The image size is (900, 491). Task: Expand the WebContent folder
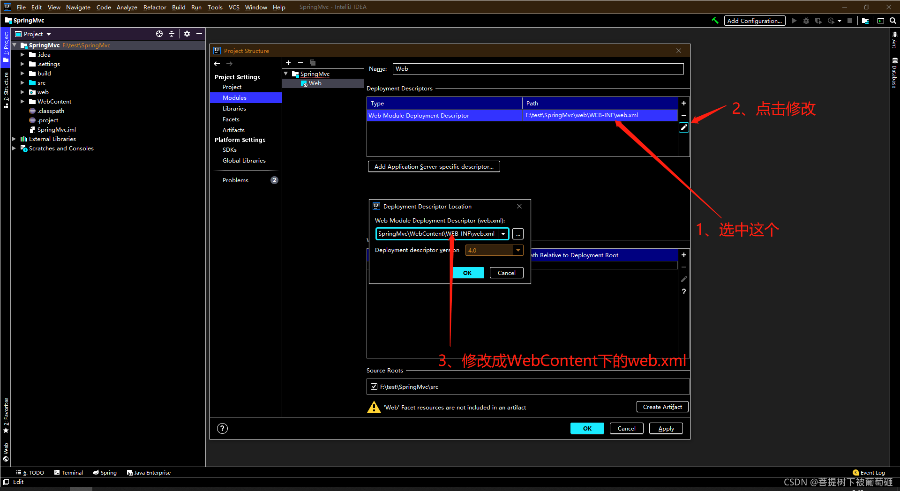click(22, 102)
